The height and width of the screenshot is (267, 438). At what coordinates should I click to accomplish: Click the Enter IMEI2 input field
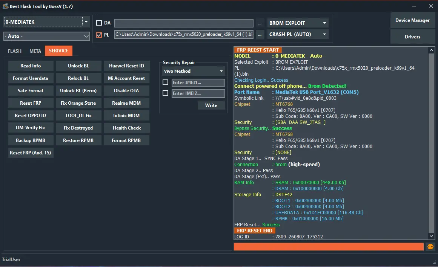point(198,93)
